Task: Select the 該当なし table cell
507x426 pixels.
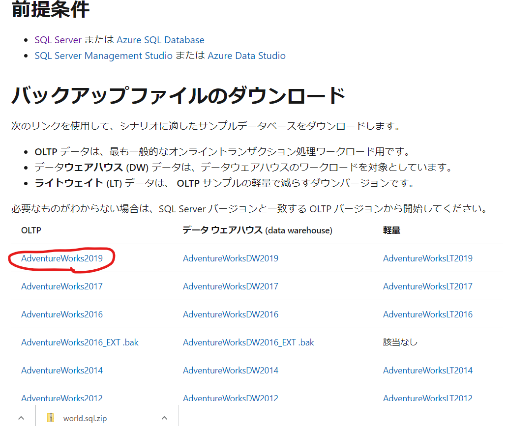Action: coord(400,342)
